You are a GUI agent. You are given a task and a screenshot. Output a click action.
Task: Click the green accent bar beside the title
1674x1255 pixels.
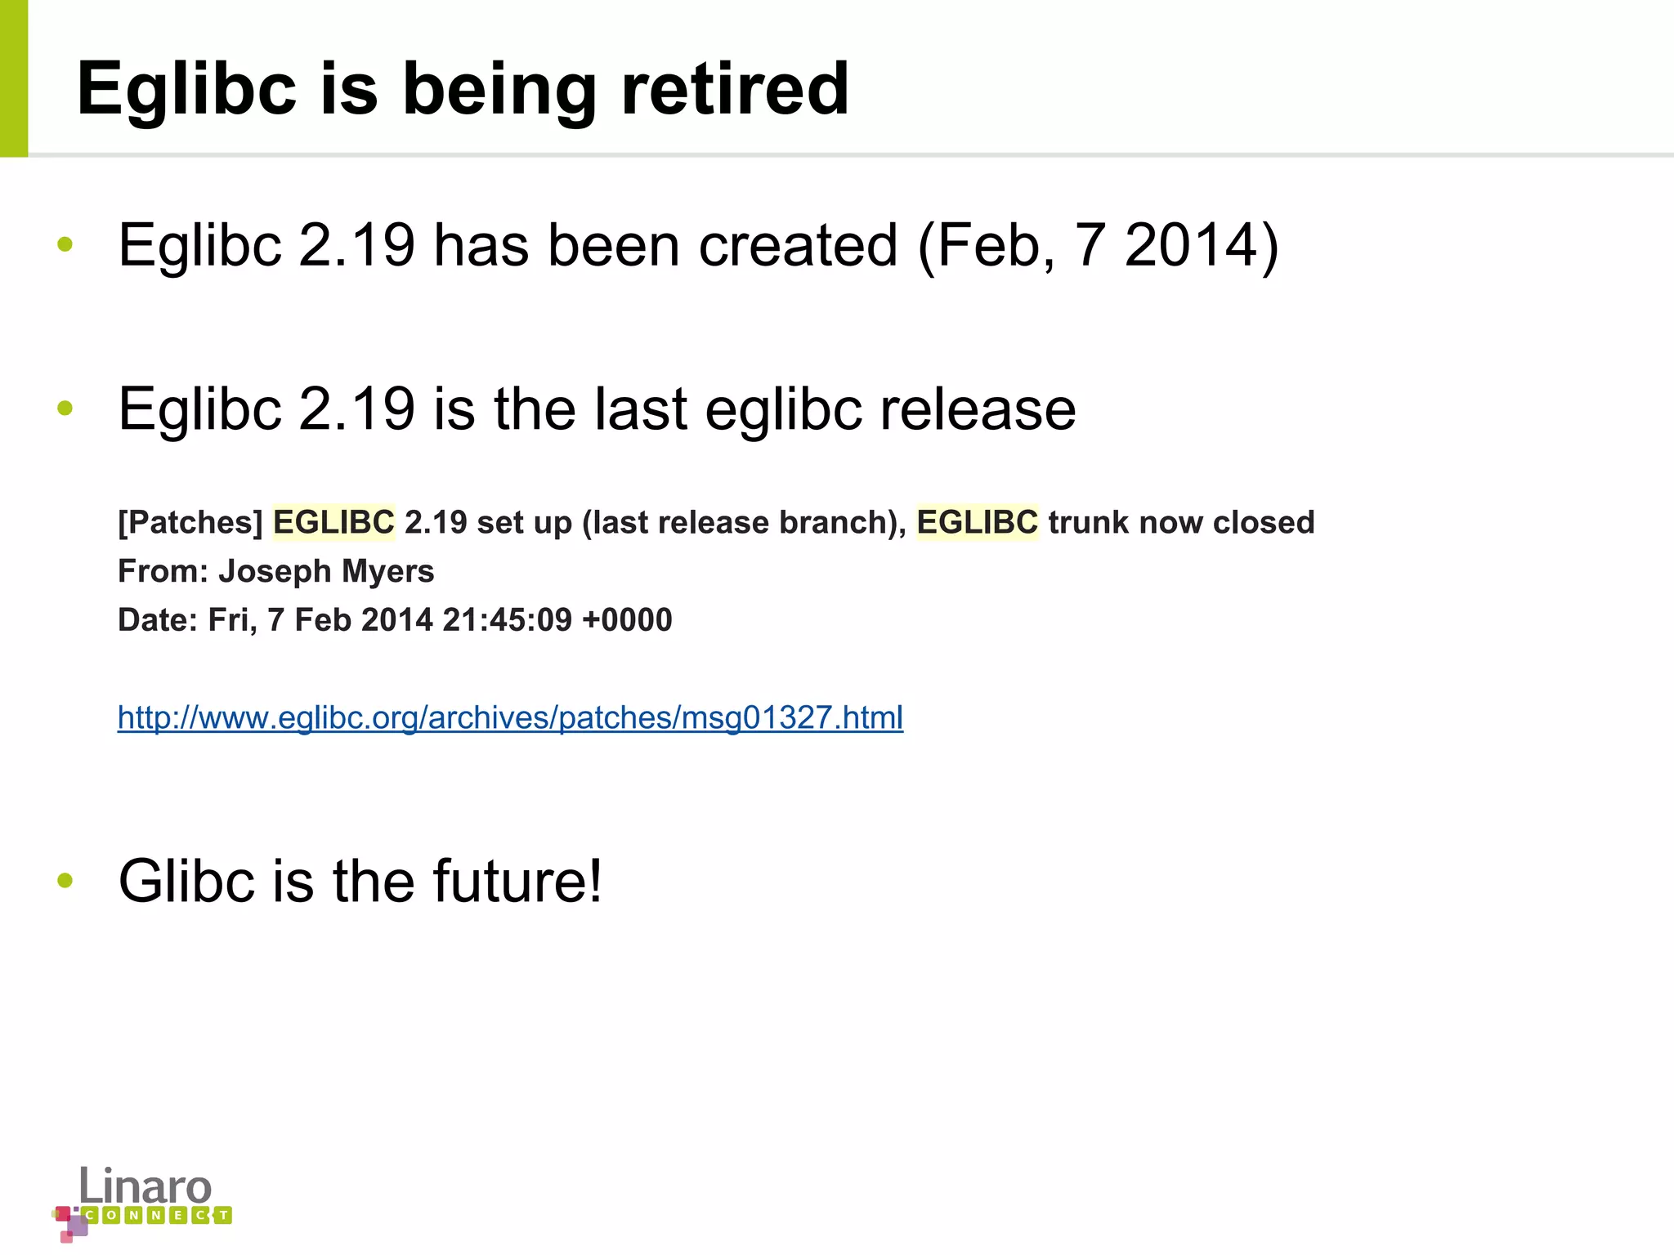point(14,78)
